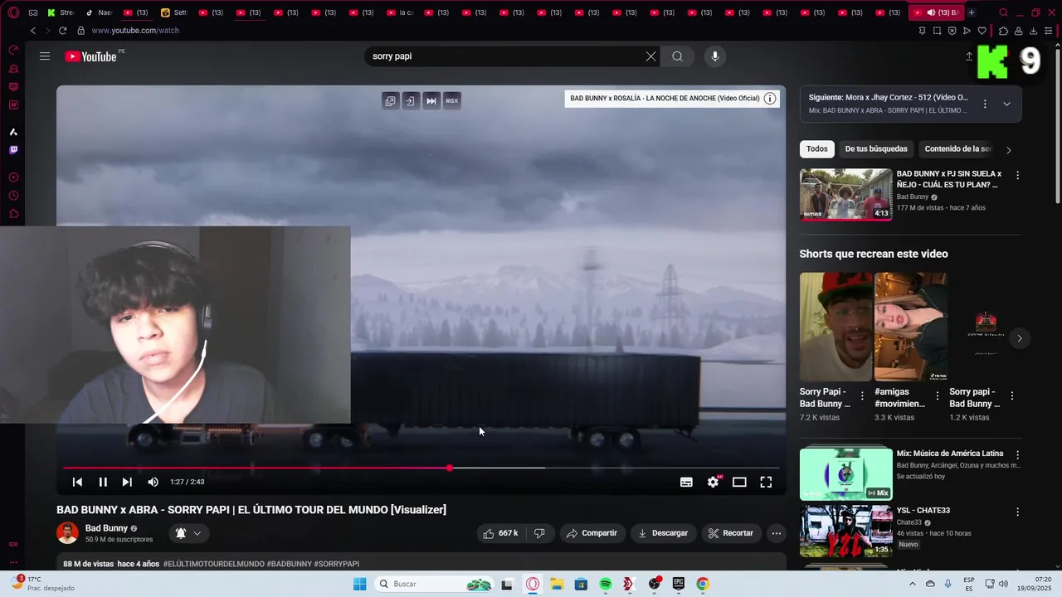Open Windows Start menu
The image size is (1062, 597).
click(359, 584)
